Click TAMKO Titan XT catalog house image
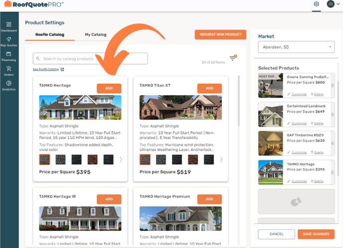 [x=180, y=108]
